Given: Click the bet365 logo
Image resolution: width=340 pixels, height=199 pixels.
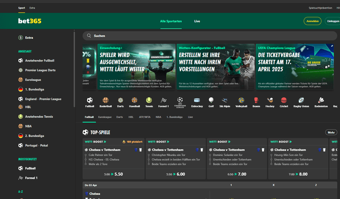Looking at the screenshot, I should [x=30, y=21].
